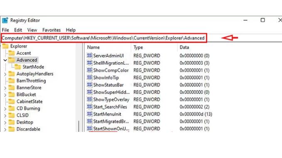The width and height of the screenshot is (282, 158).
Task: Click the DWORD icon for ShowTypeOverlay
Action: (89, 100)
